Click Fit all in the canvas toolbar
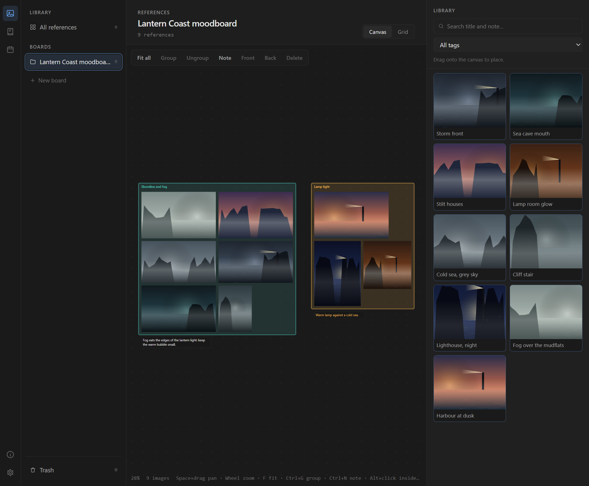The image size is (589, 486). click(x=144, y=58)
